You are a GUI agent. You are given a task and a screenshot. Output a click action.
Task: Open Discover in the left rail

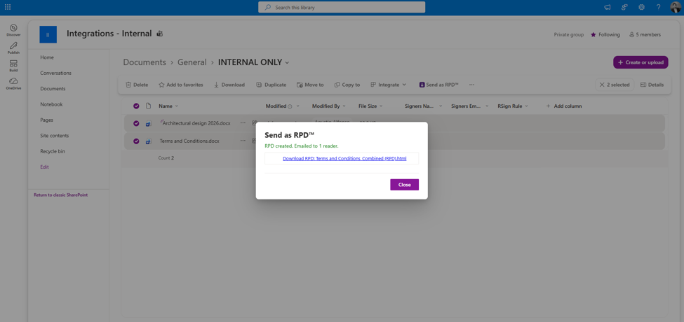click(x=13, y=30)
